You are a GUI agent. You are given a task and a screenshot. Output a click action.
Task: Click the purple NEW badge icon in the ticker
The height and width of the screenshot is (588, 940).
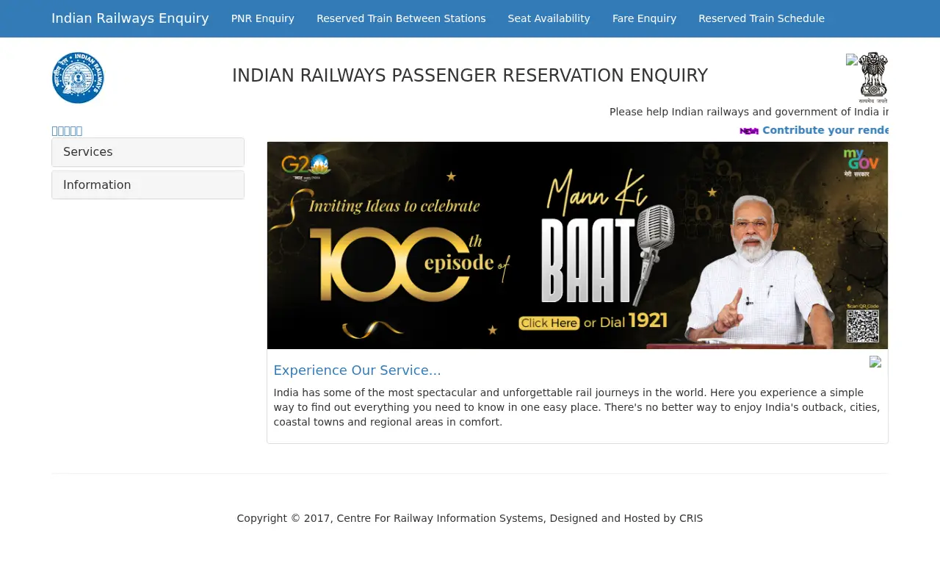click(749, 131)
